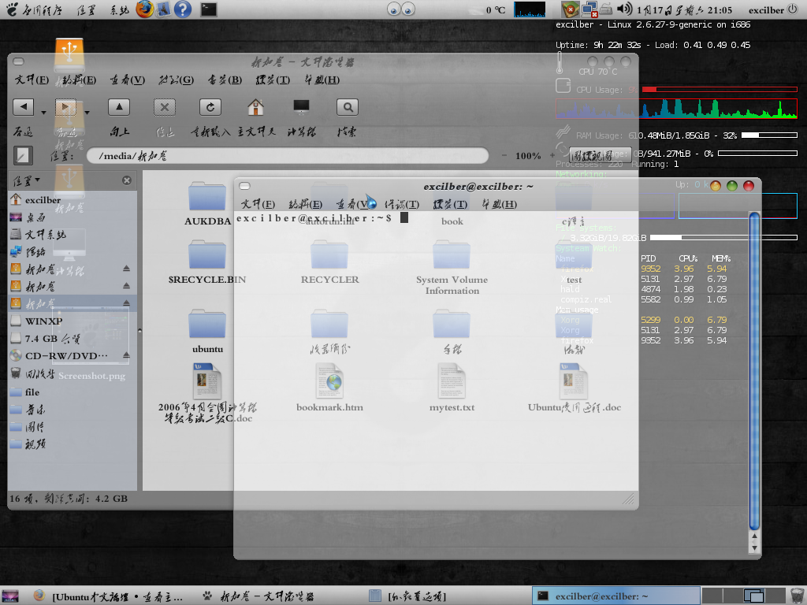Screen dimensions: 807x605
Task: Go up one folder with the 向上 button
Action: pos(119,107)
